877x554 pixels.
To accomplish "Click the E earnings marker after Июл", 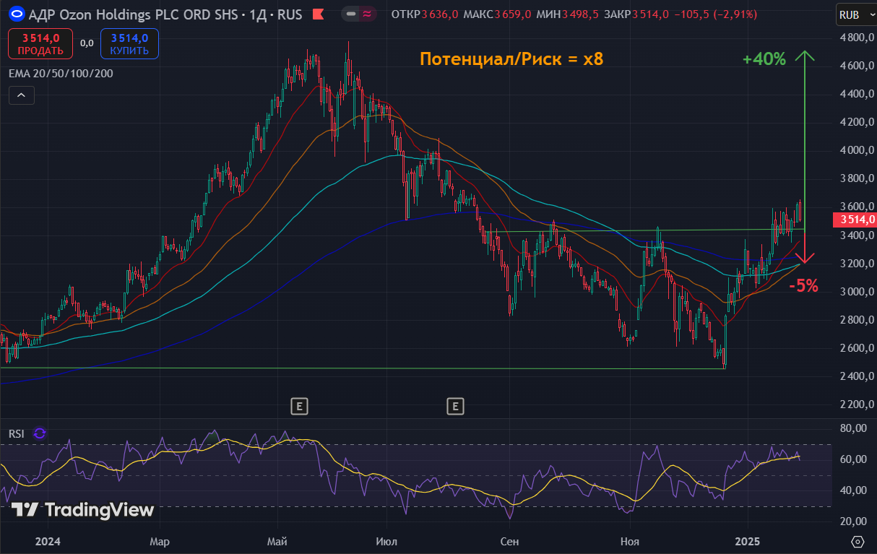I will 455,407.
